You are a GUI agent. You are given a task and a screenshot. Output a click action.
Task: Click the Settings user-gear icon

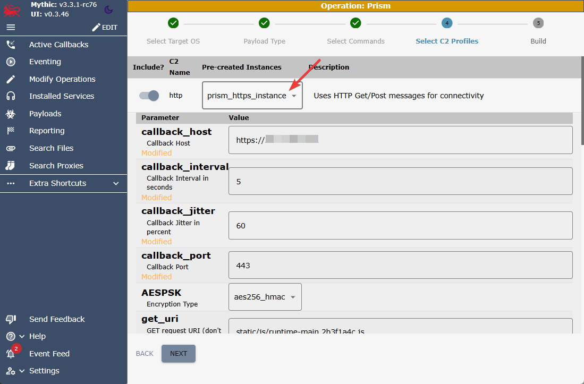[x=11, y=371]
